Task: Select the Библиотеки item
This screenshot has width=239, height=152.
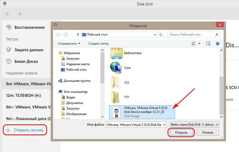Action: [x=126, y=53]
